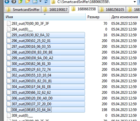Toggle sort direction arrow above Имя column
Screen dimensions: 140x121
(x=45, y=14)
